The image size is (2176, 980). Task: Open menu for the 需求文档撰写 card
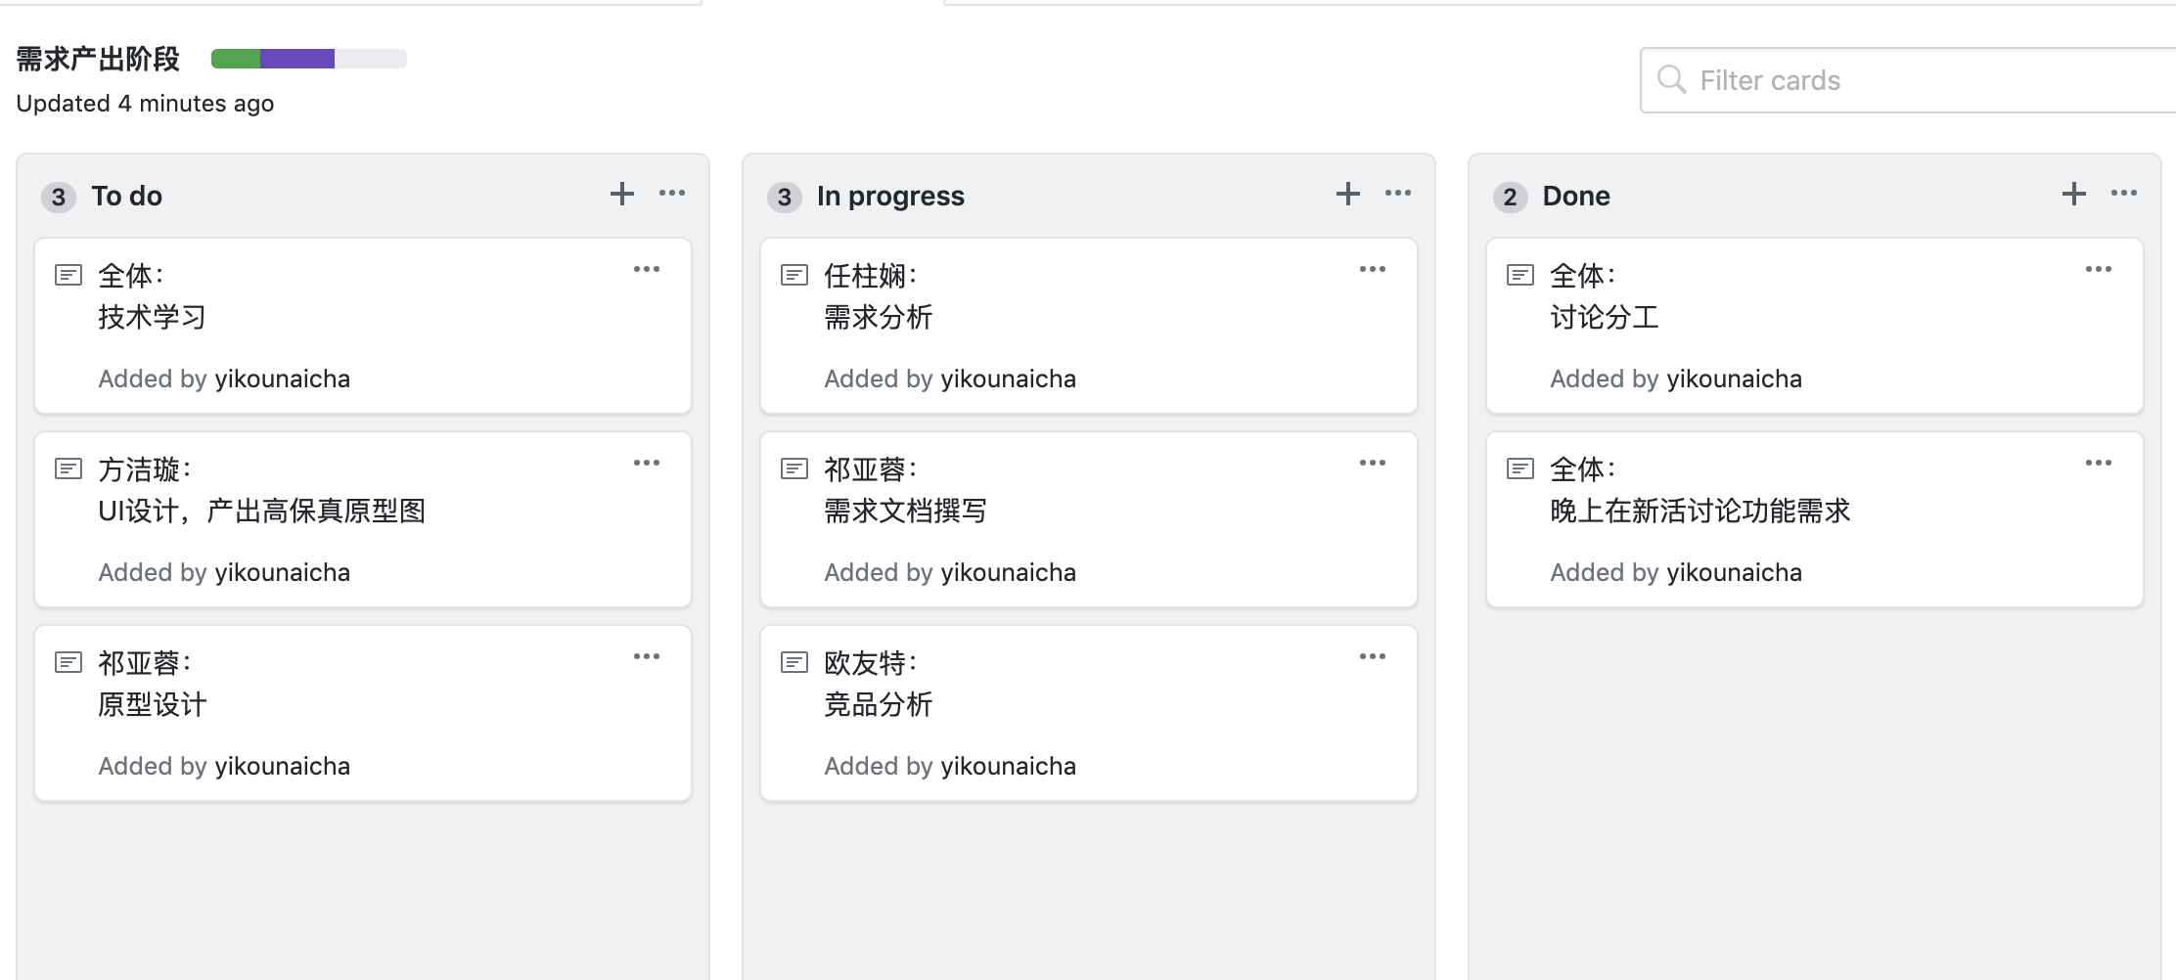[x=1373, y=463]
